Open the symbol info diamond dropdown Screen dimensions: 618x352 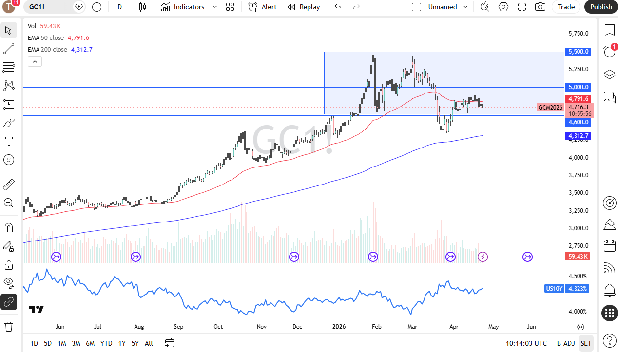click(x=79, y=7)
